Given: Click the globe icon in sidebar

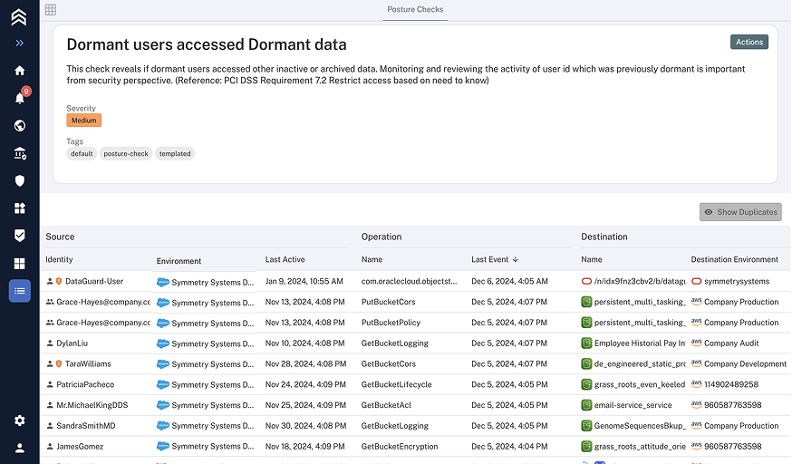Looking at the screenshot, I should (x=19, y=126).
